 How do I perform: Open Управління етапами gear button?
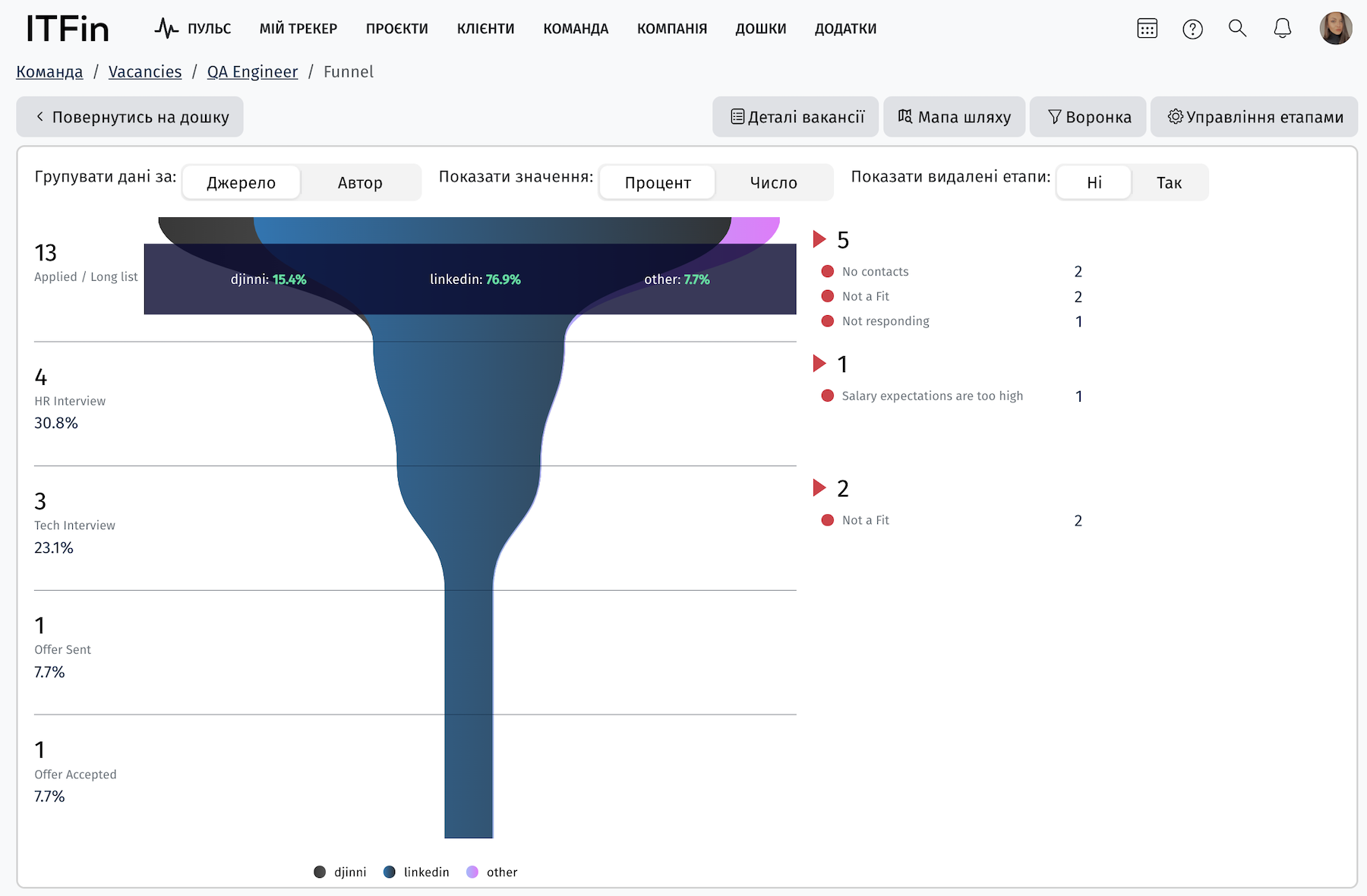click(x=1254, y=117)
